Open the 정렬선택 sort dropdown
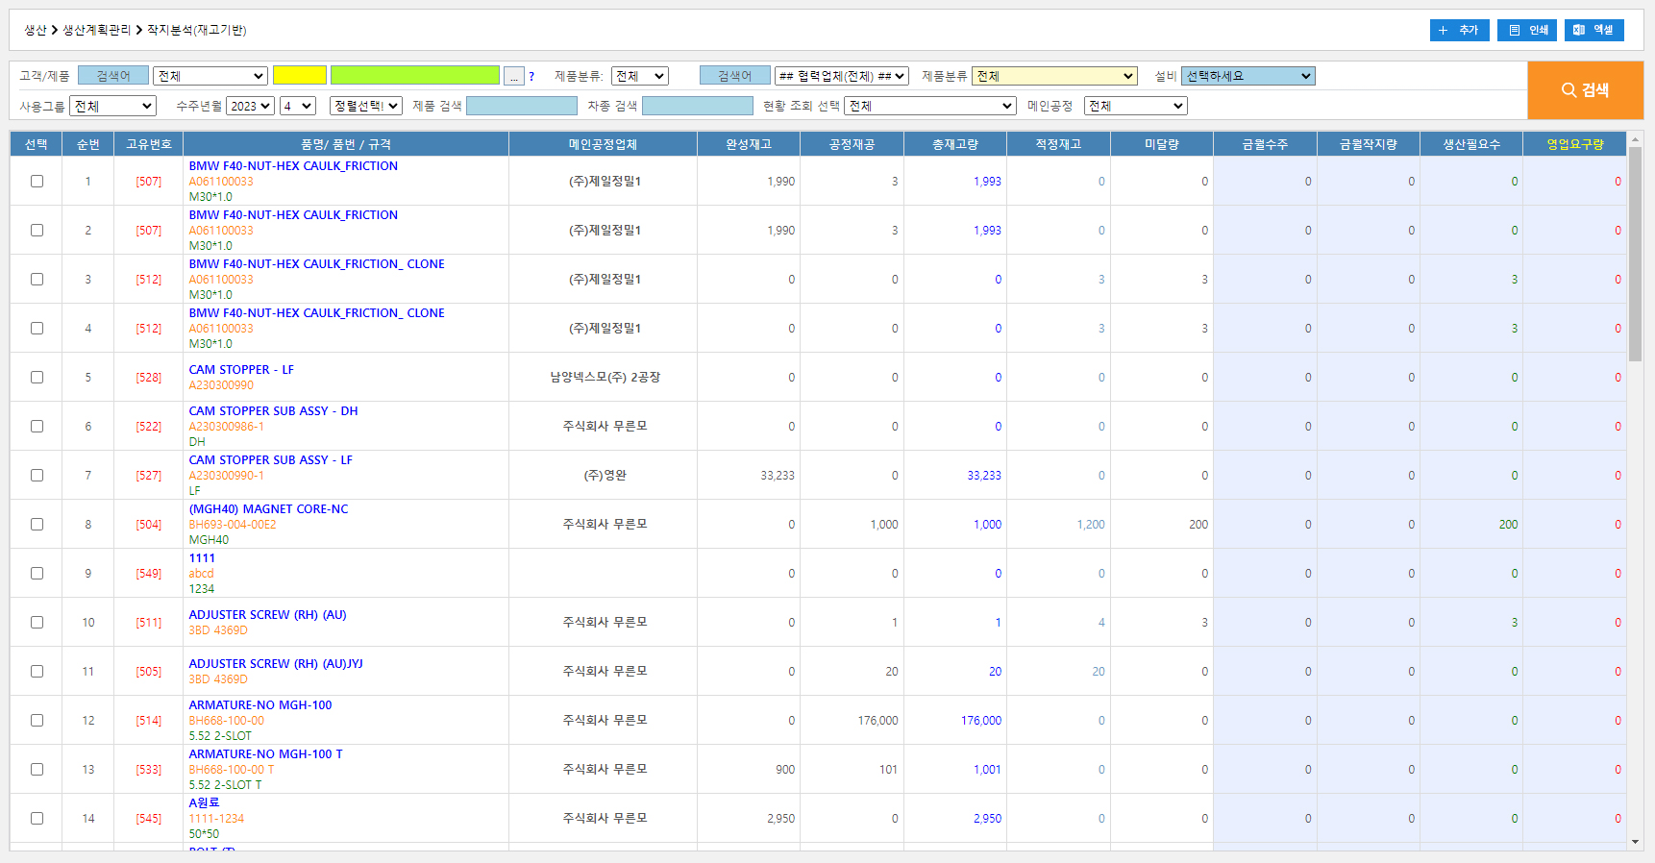 [365, 106]
